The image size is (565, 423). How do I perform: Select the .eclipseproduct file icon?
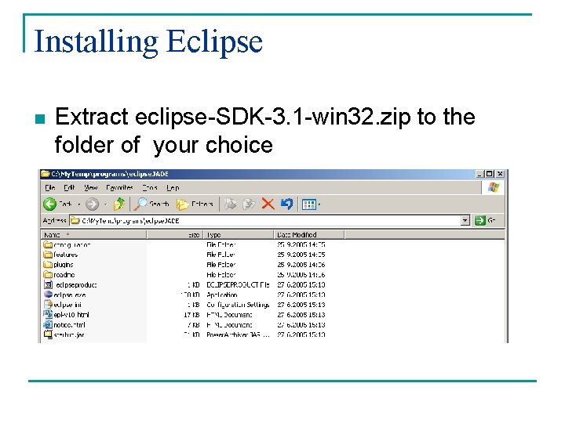[48, 284]
